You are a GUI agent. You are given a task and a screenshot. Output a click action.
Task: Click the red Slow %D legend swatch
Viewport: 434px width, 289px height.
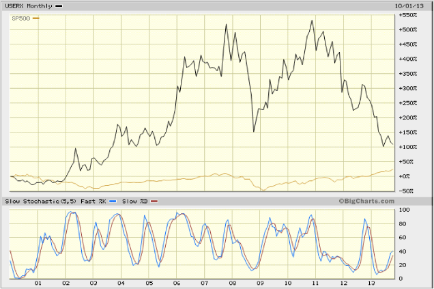tap(154, 202)
